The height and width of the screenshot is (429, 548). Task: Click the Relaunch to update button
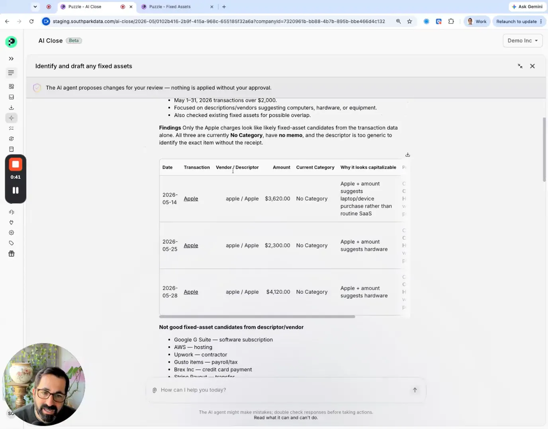coord(519,21)
